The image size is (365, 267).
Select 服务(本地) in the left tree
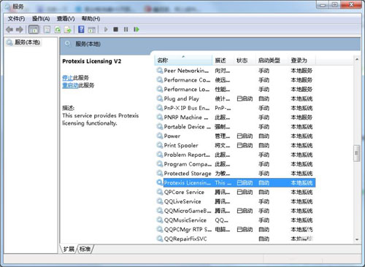click(x=23, y=42)
